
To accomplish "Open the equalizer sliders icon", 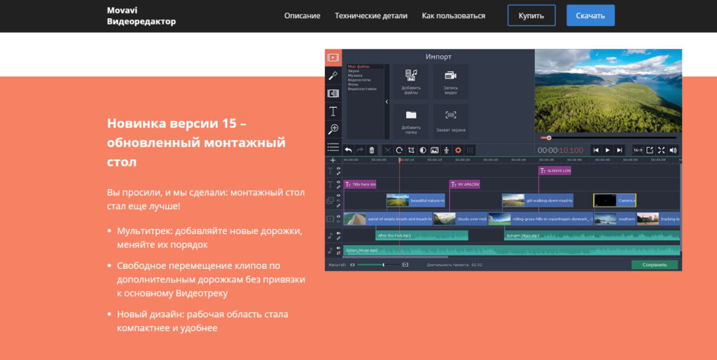I will click(470, 150).
